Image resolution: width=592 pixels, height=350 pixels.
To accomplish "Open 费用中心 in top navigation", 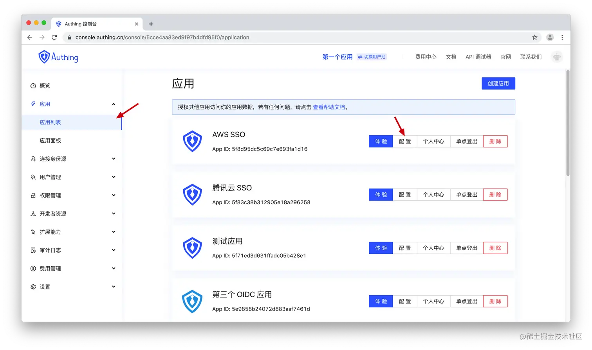I will [x=426, y=57].
